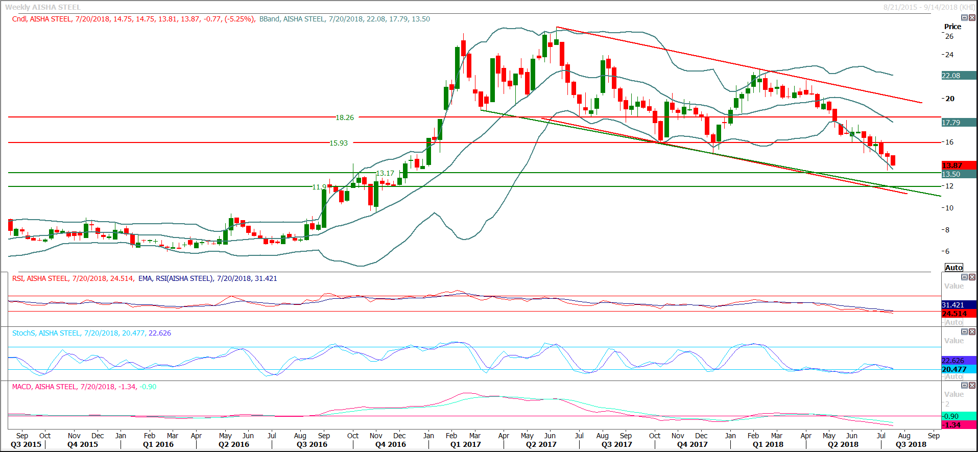978x452 pixels.
Task: Close the RSI indicator pane
Action: click(972, 277)
